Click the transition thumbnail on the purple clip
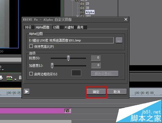Screen dimensions: 162x123 point(67,111)
